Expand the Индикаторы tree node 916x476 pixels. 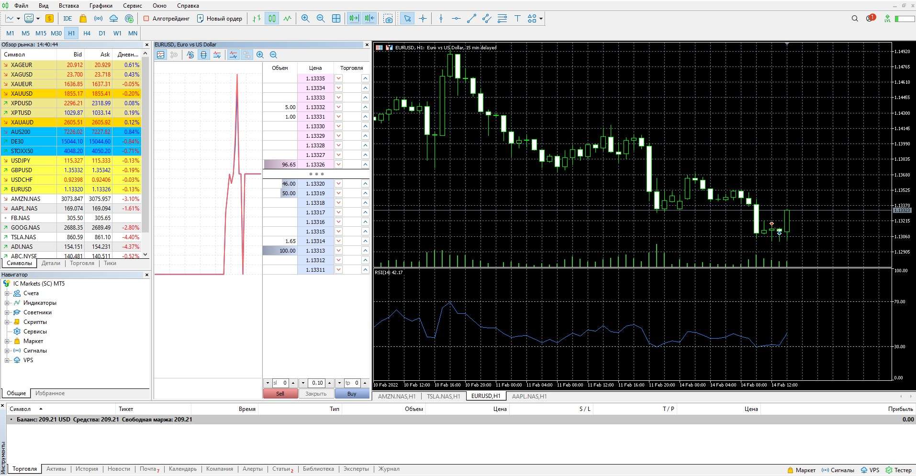[7, 303]
